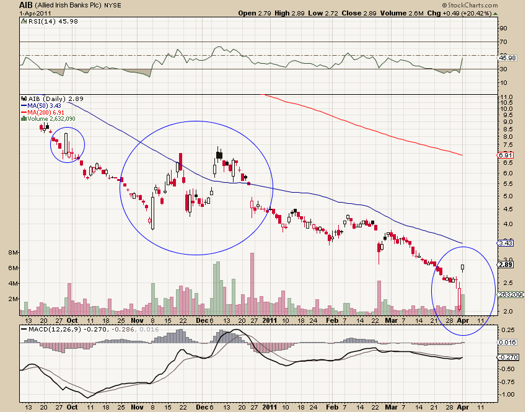Image resolution: width=526 pixels, height=412 pixels.
Task: Click the Low 2.72 value
Action: 323,14
